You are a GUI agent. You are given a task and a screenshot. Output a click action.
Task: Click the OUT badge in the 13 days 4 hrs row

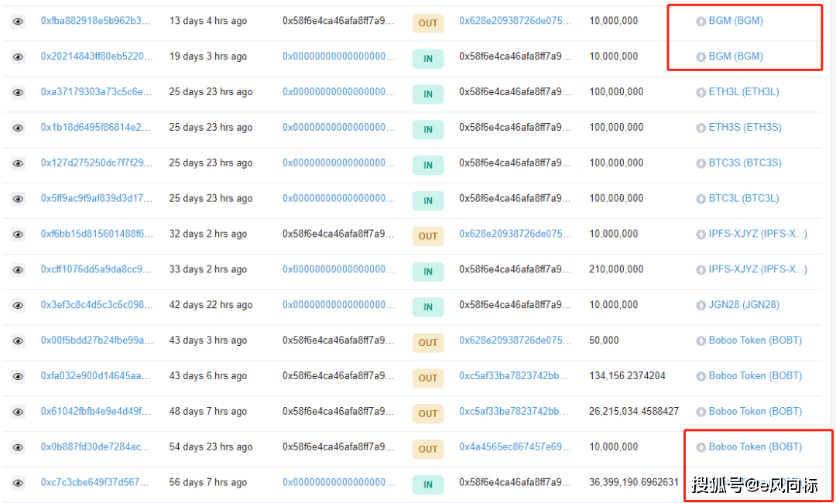pos(427,23)
